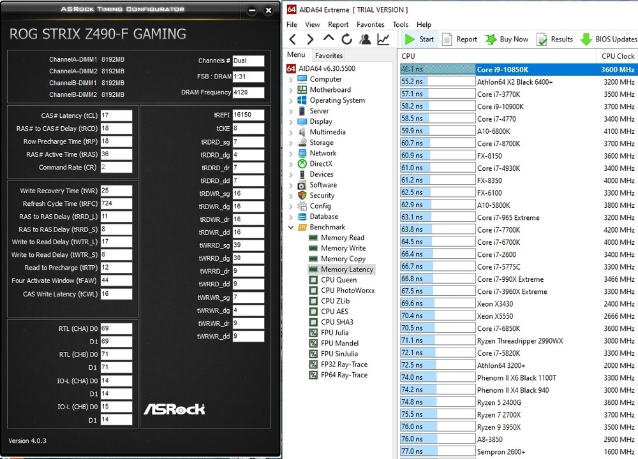Screen dimensions: 638x459
Task: Open the user icon in AIDA64 toolbar
Action: point(365,39)
